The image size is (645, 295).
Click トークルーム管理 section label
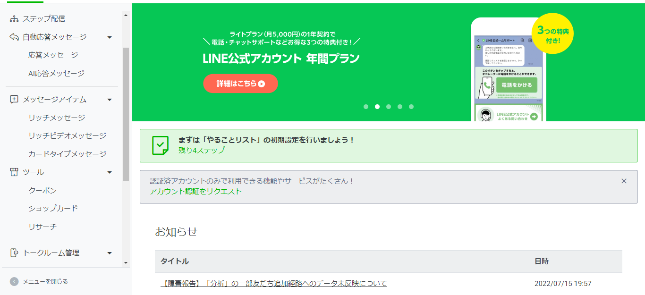click(51, 253)
